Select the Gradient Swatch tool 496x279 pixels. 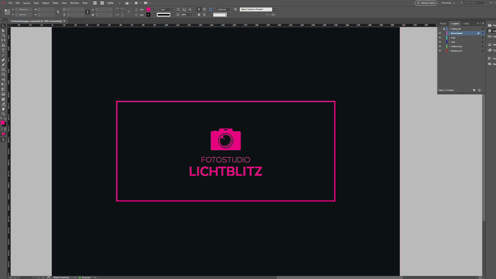[x=3, y=89]
